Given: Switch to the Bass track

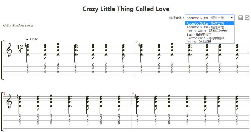Looking at the screenshot, I should tap(199, 35).
